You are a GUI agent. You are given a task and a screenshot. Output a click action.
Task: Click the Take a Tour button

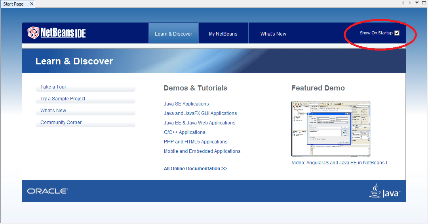53,87
